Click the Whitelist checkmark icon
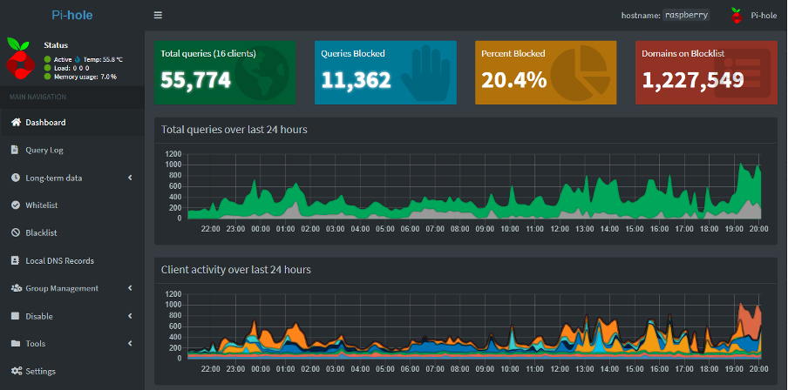788x390 pixels. 16,205
